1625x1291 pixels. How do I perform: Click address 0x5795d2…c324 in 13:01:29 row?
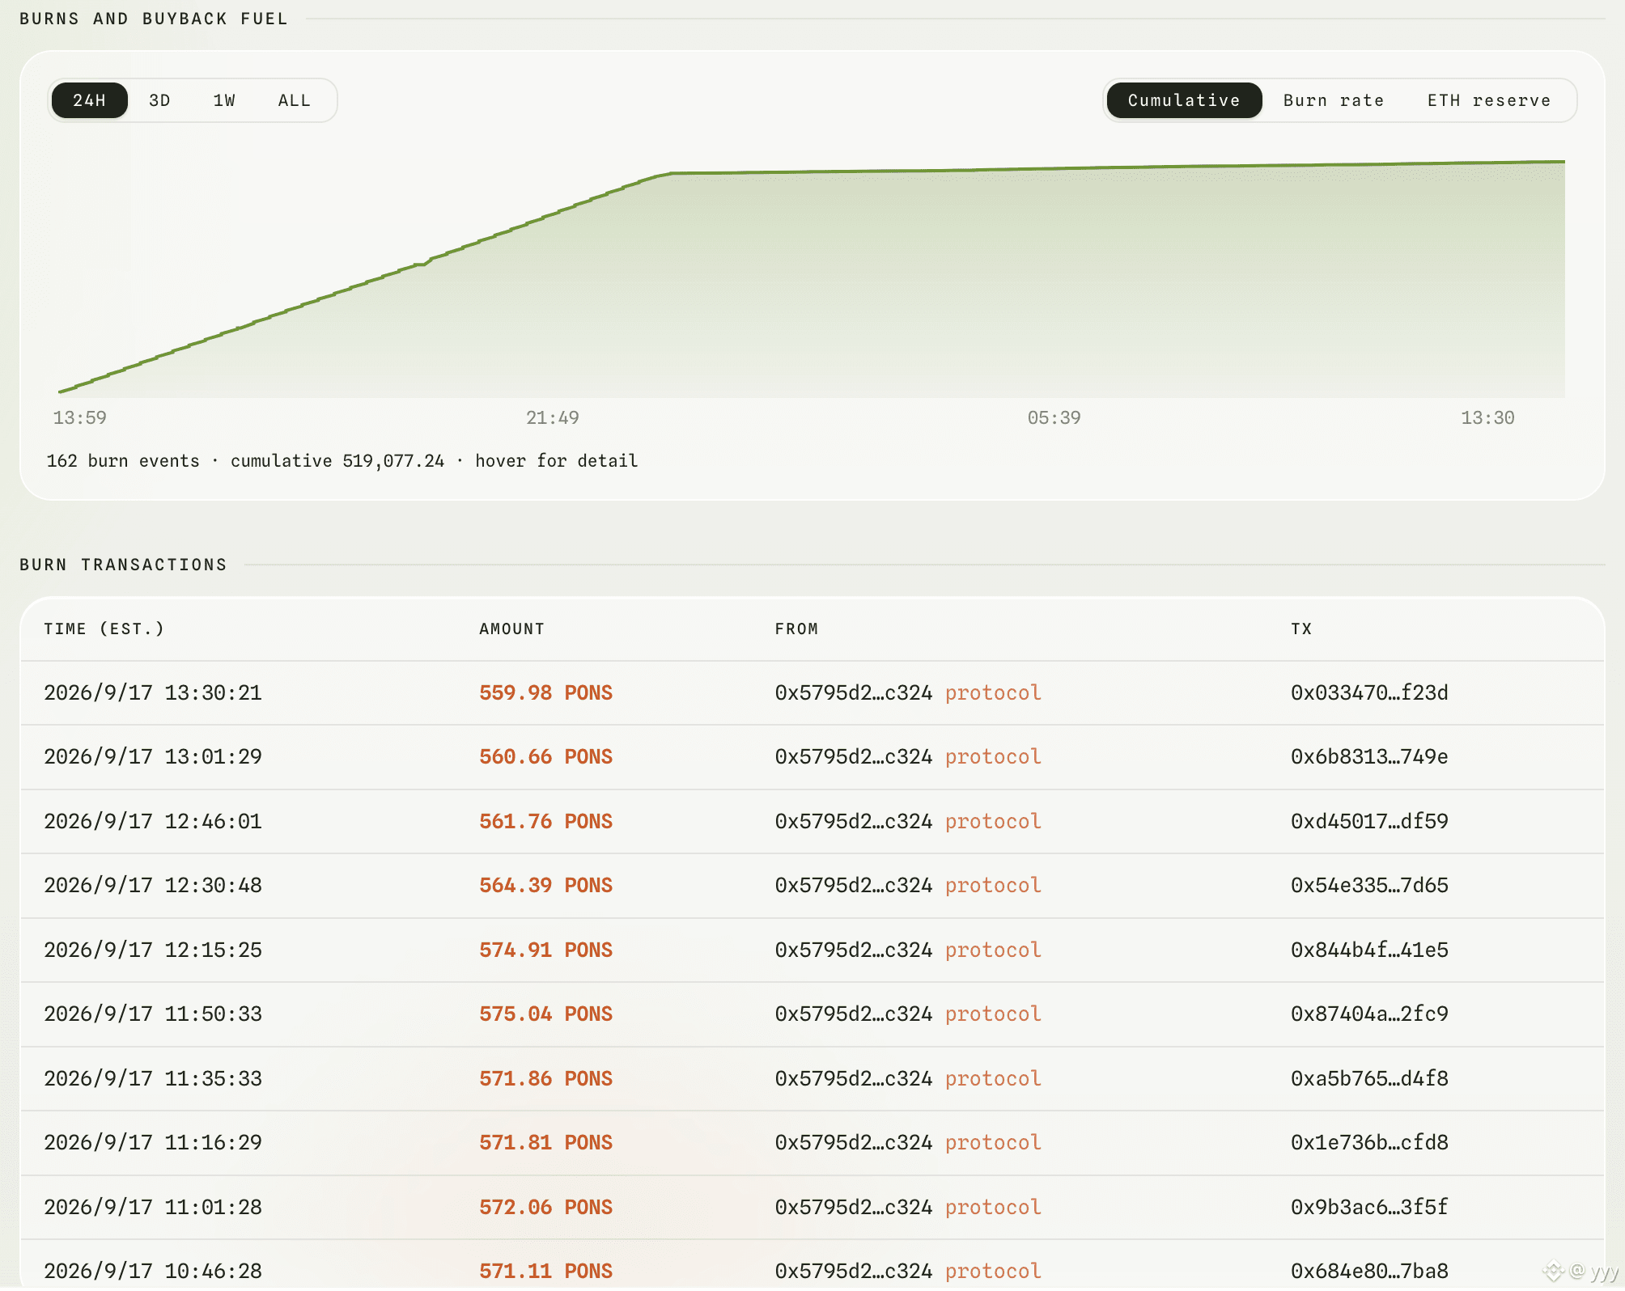(x=853, y=756)
